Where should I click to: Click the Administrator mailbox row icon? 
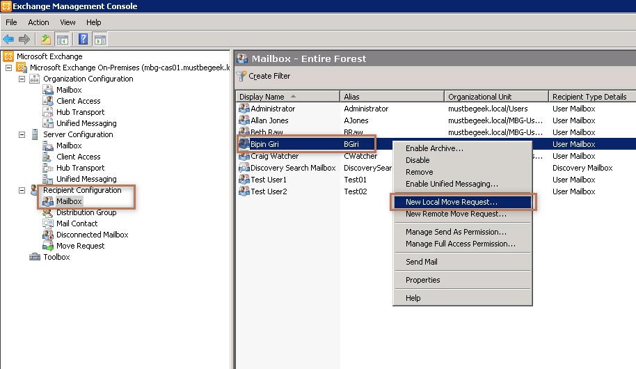click(x=244, y=109)
